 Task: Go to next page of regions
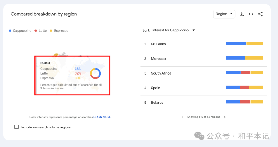coord(225,117)
